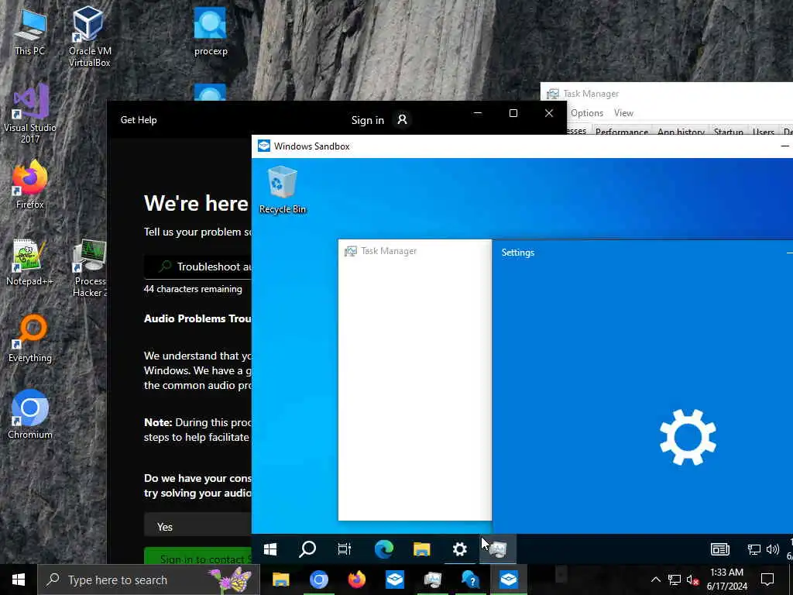Screen dimensions: 793x595
Task: Open the host clock showing 1:33 AM
Action: tap(726, 580)
